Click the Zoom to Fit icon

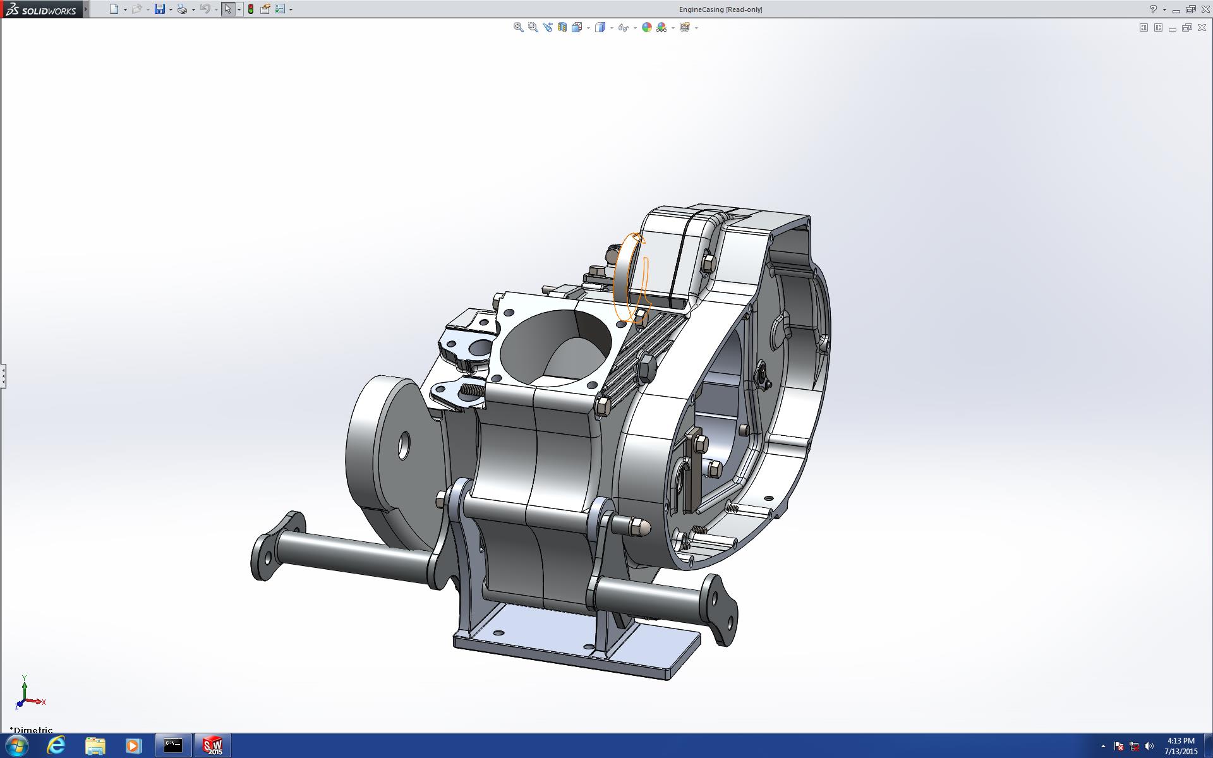coord(518,27)
